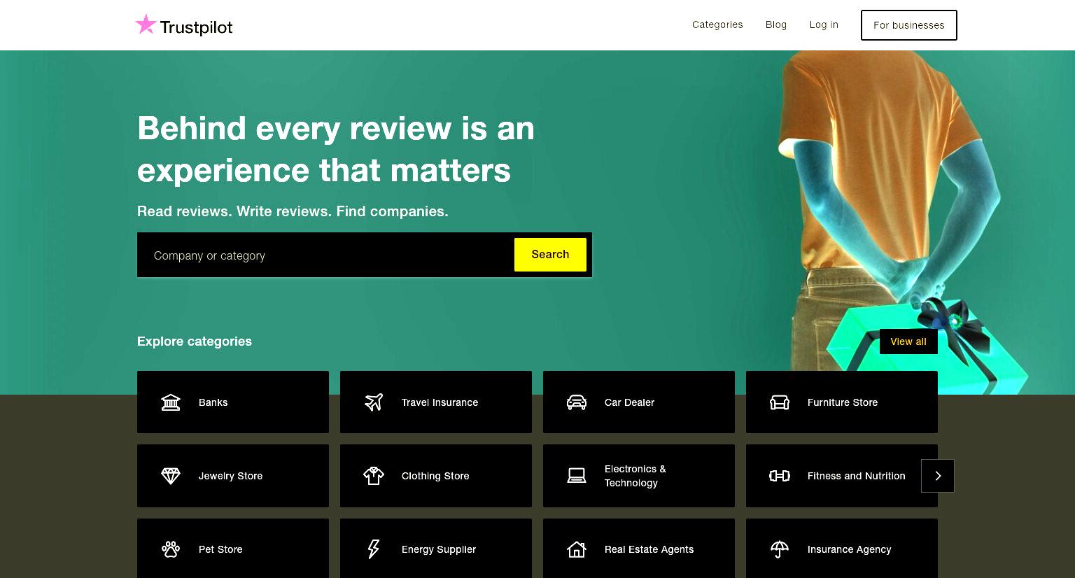Image resolution: width=1075 pixels, height=578 pixels.
Task: Focus the Company or category search field
Action: 325,255
